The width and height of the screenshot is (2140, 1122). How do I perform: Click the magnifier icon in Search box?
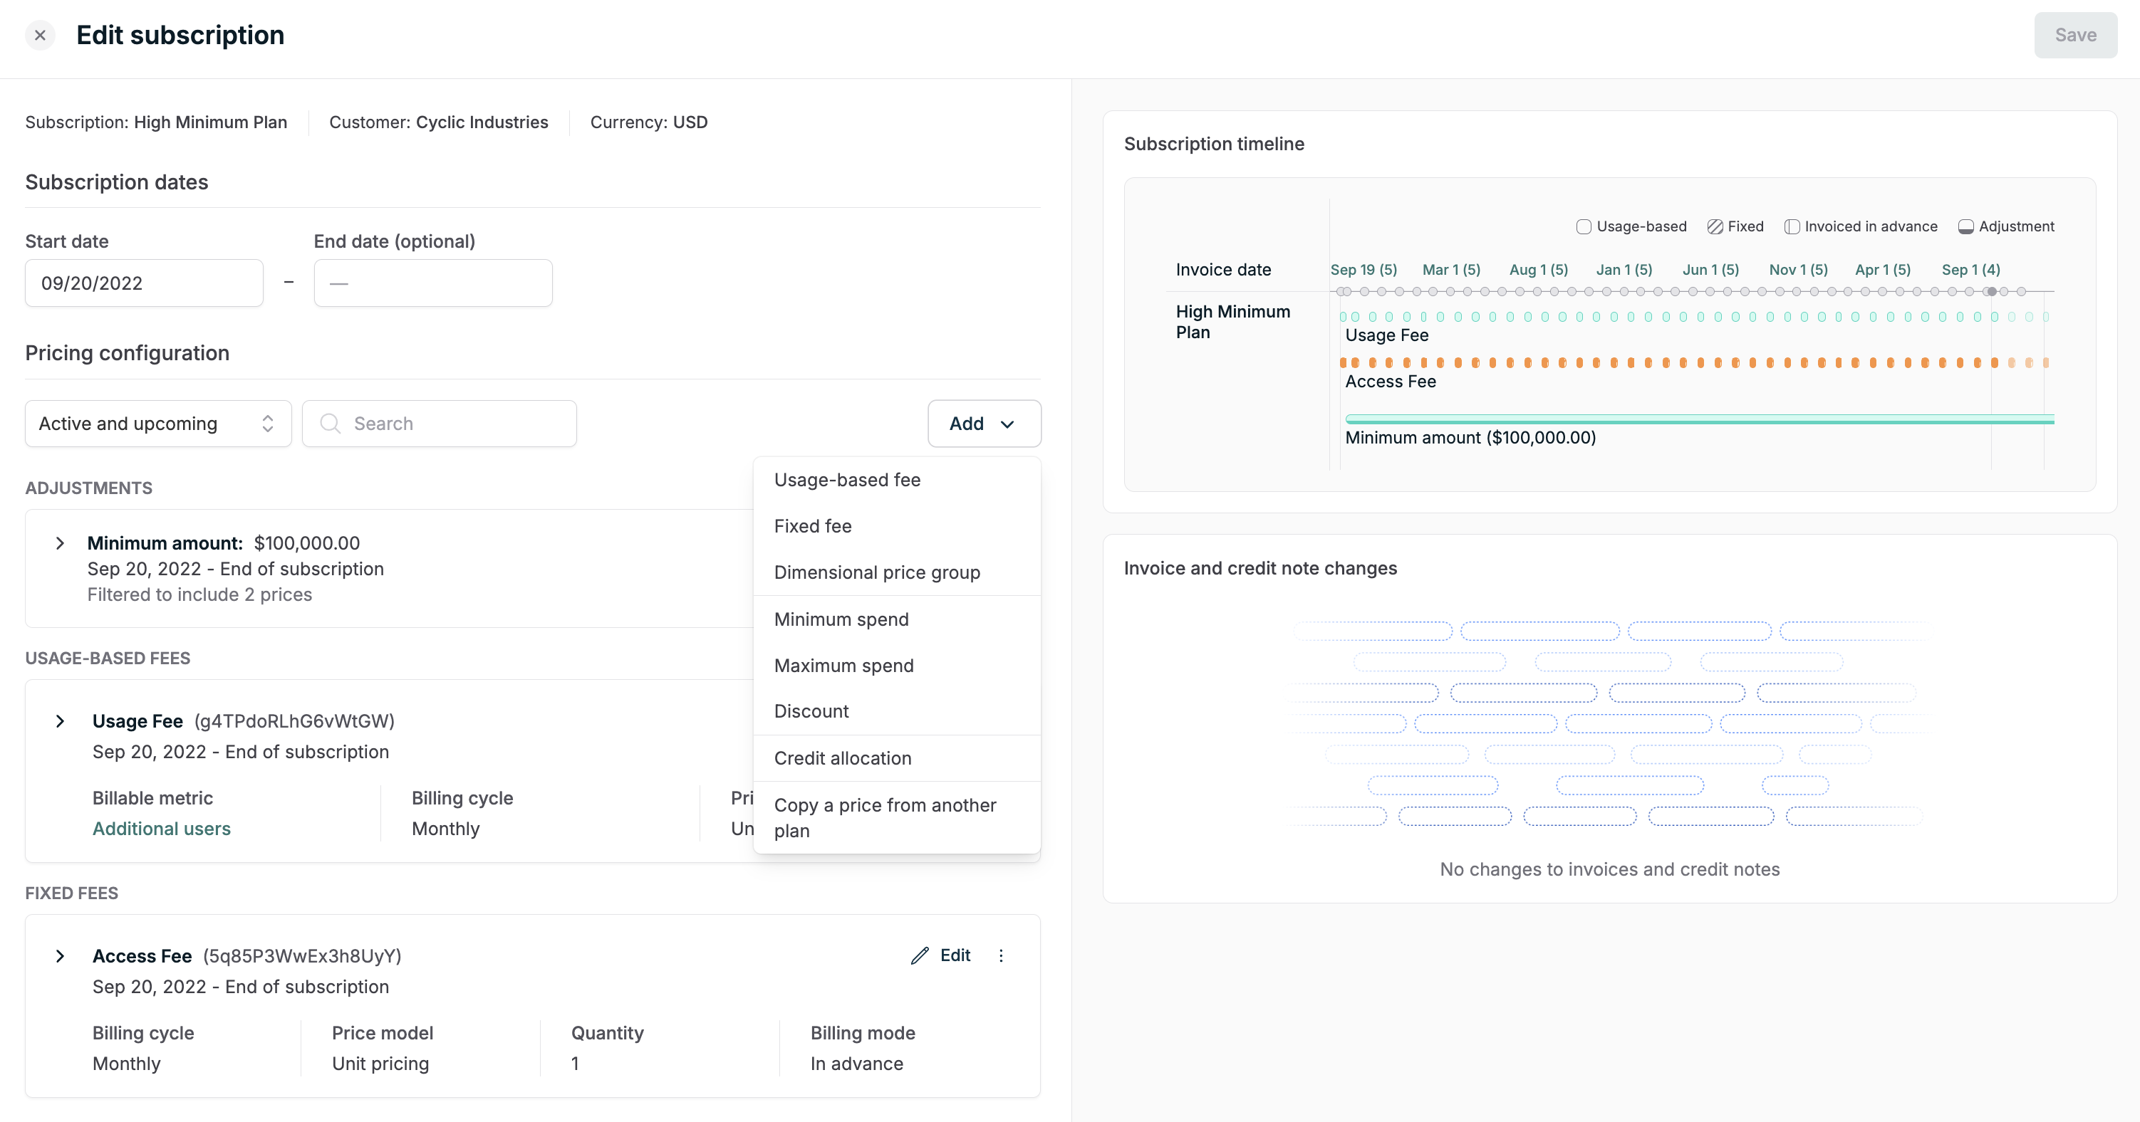click(x=330, y=424)
